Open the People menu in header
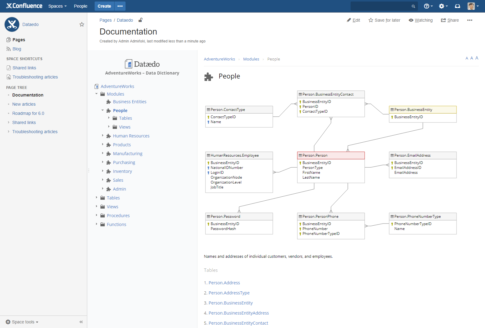 point(81,6)
